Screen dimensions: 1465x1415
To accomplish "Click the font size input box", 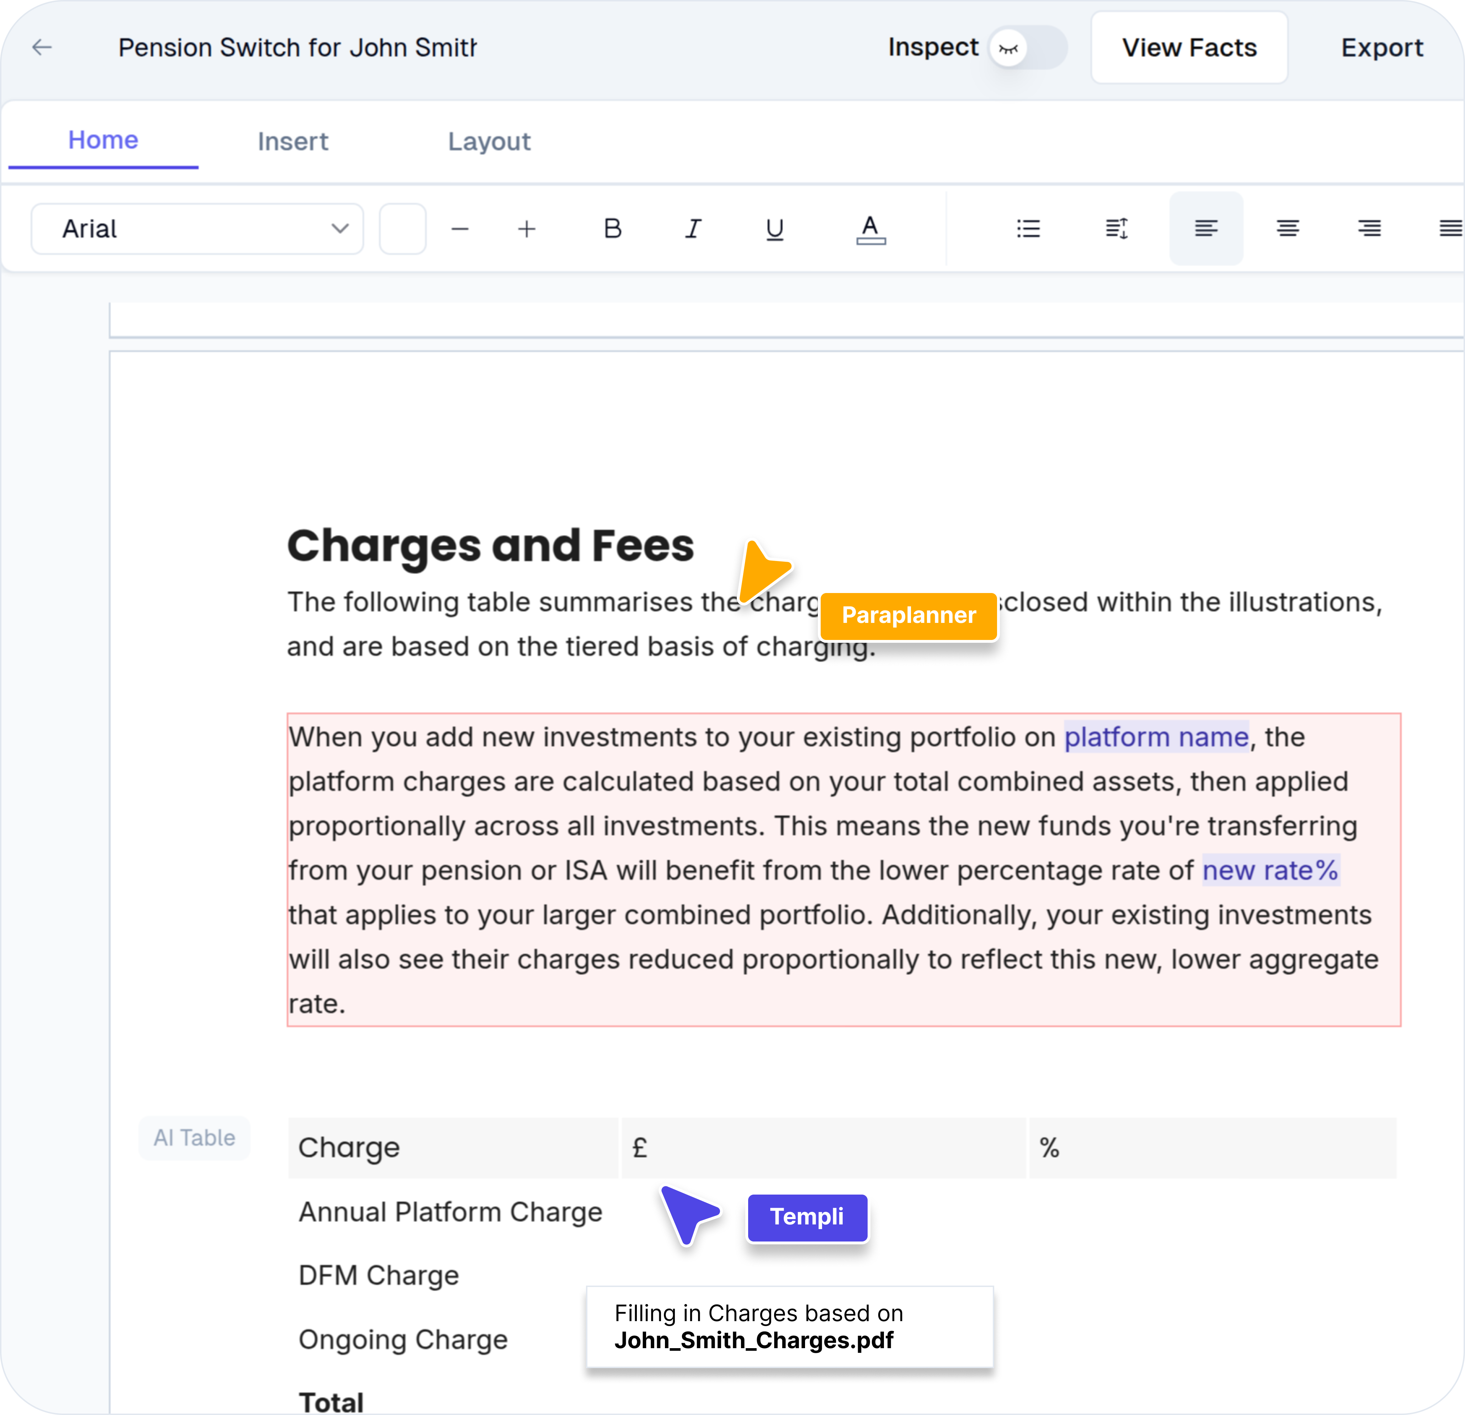I will (x=402, y=229).
